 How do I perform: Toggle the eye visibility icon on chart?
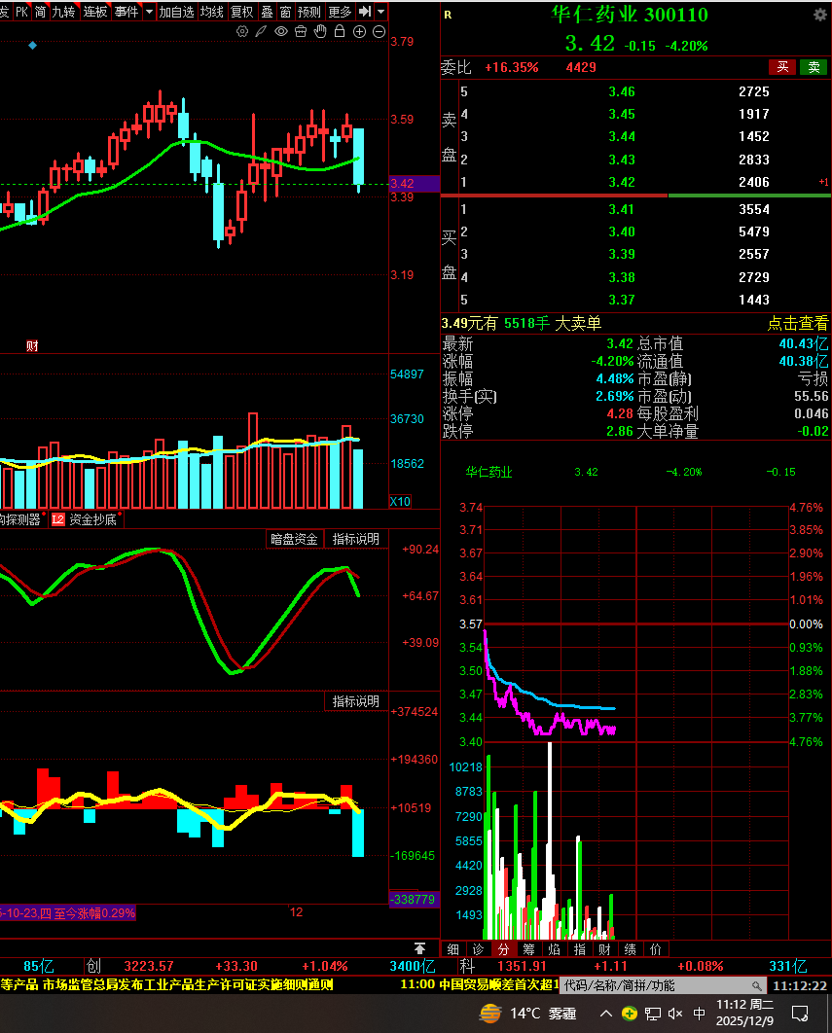(281, 31)
